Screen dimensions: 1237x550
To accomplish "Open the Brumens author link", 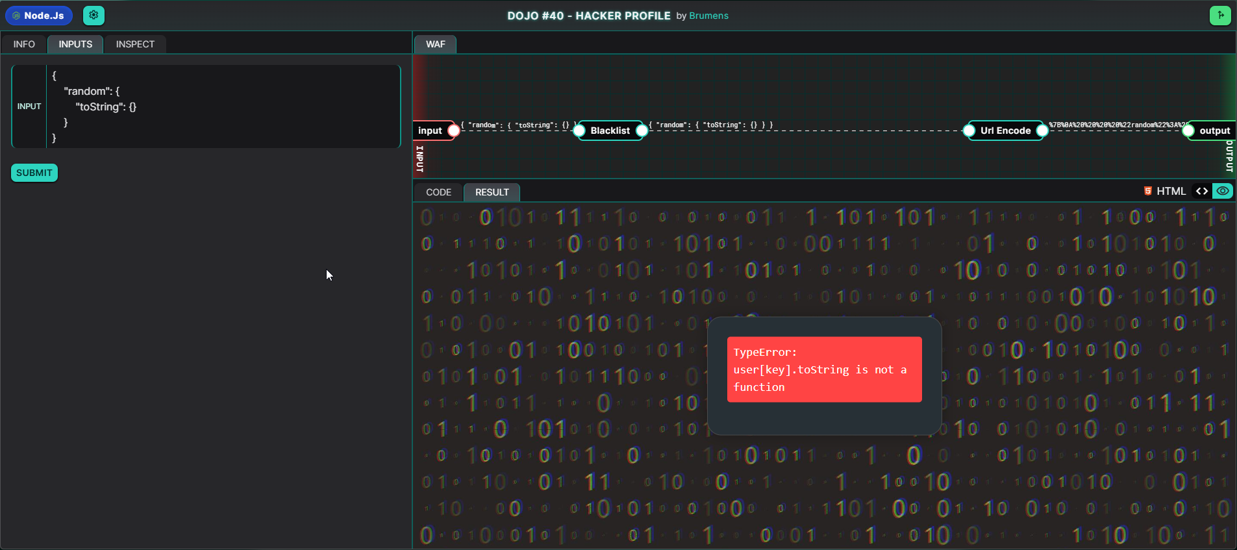I will pyautogui.click(x=708, y=16).
